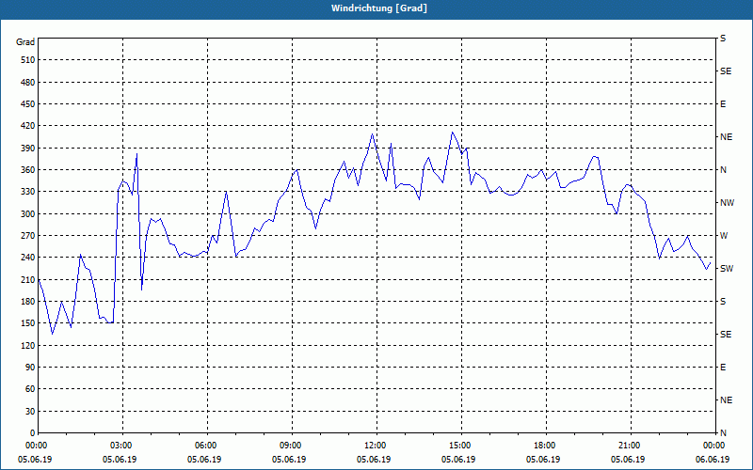Click the 05.06.19 date under 21:00
753x470 pixels.
coord(628,460)
